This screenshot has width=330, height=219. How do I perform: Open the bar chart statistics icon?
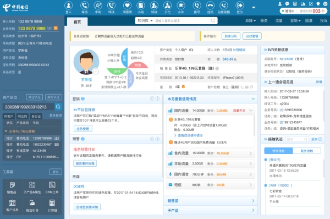tap(303, 4)
